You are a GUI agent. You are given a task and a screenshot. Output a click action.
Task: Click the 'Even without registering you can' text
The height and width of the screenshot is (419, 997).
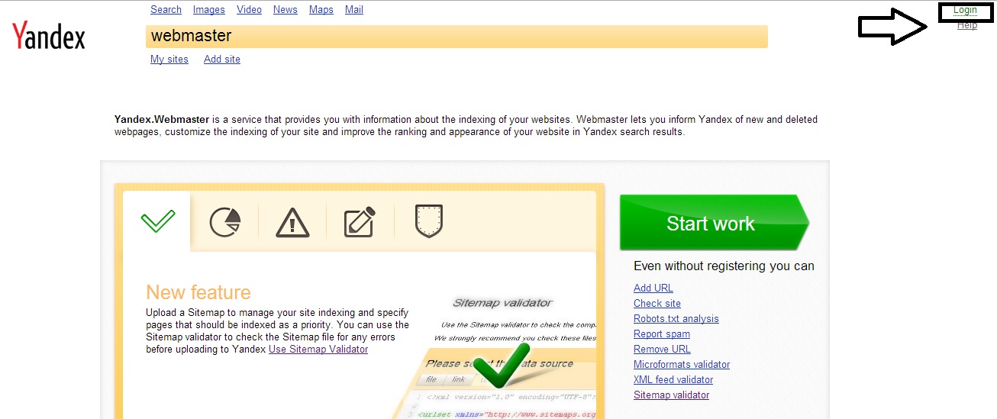click(x=724, y=266)
